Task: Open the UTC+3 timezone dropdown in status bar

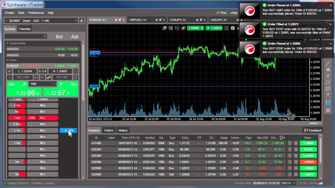Action: click(x=288, y=183)
